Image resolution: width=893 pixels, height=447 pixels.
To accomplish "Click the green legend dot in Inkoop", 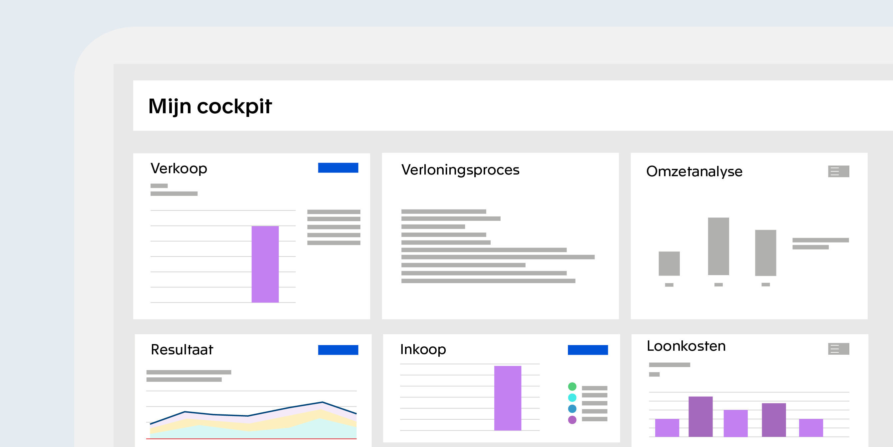I will pos(572,386).
